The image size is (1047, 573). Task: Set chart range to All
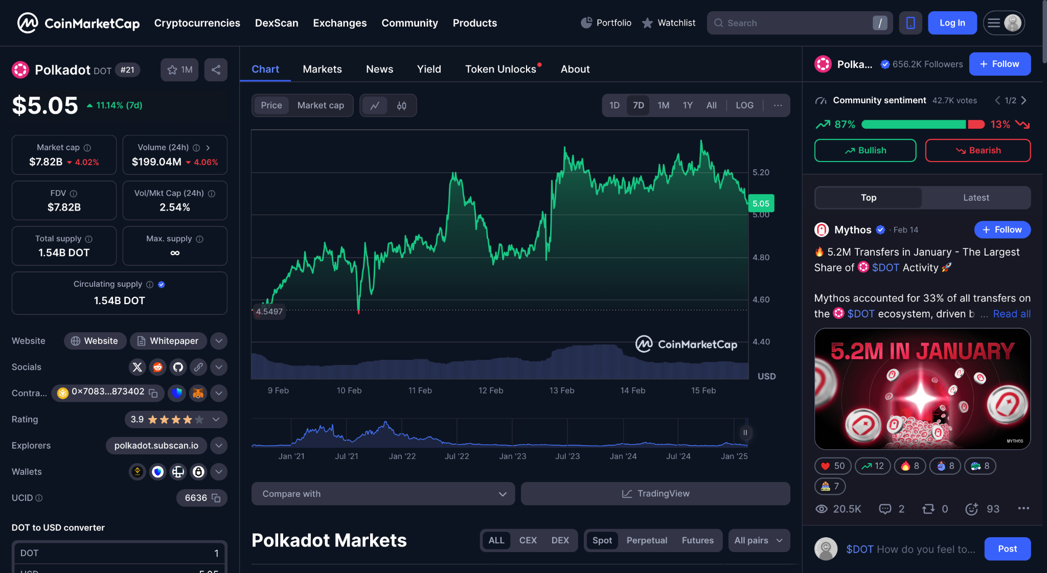pyautogui.click(x=712, y=105)
